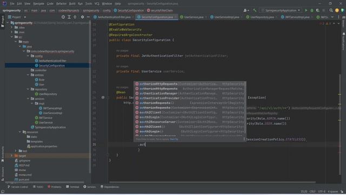Viewport: 346px width, 195px height.
Task: Collapse all in Project panel toolbar
Action: [x=75, y=17]
